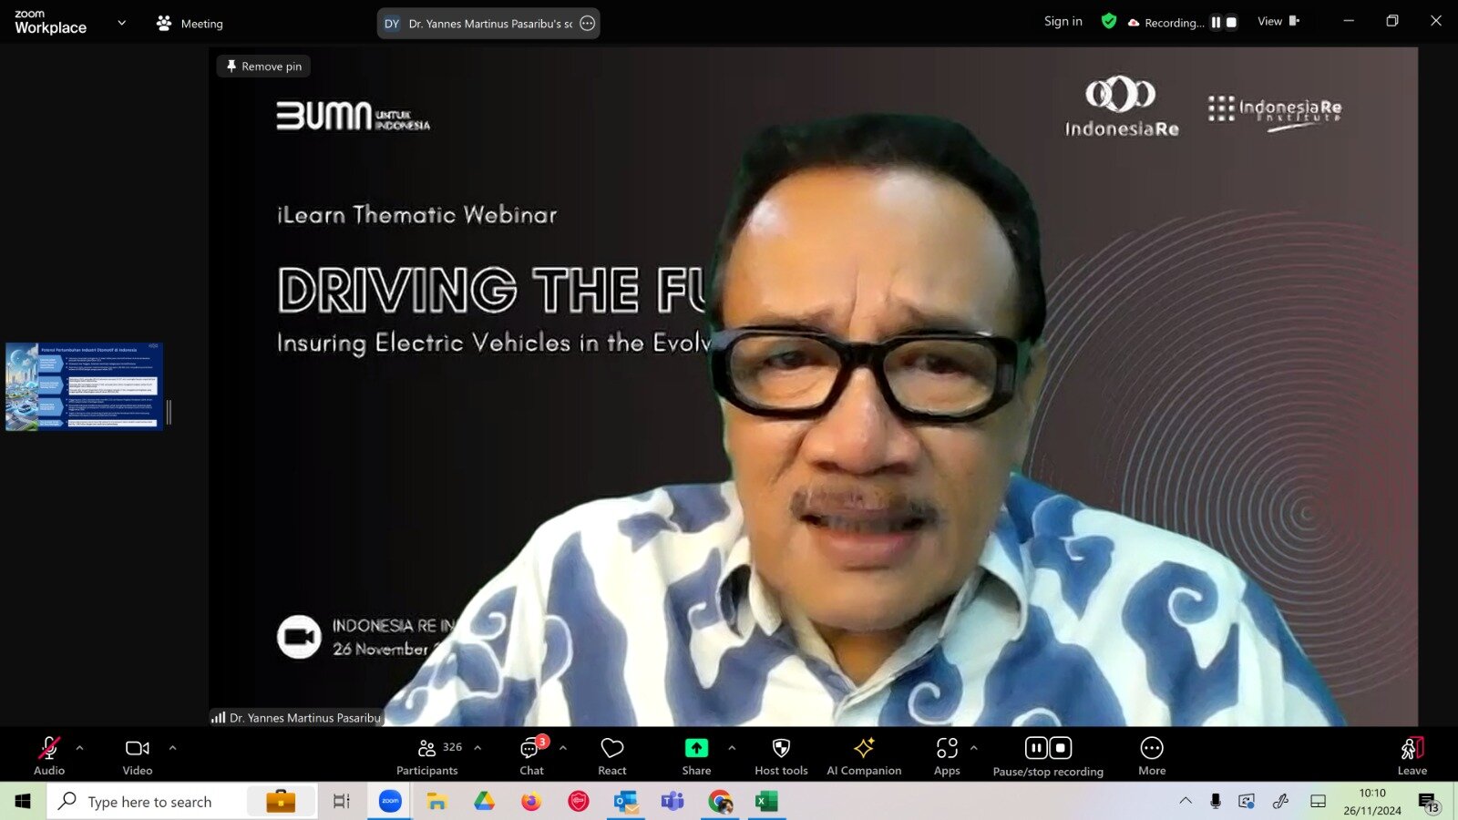Open the View layout menu
The height and width of the screenshot is (820, 1458).
point(1278,22)
